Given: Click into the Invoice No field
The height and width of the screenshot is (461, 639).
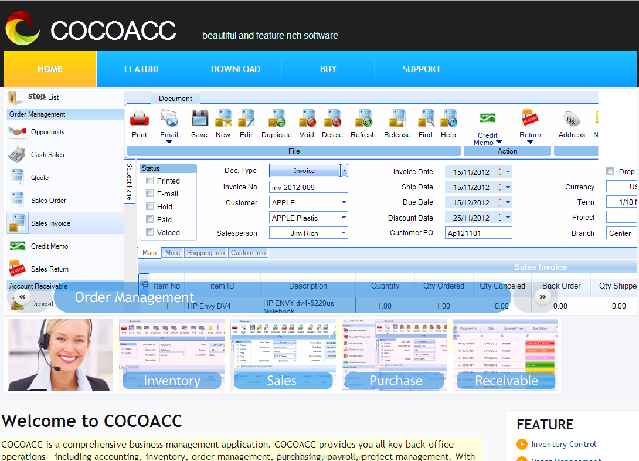Looking at the screenshot, I should (x=308, y=187).
